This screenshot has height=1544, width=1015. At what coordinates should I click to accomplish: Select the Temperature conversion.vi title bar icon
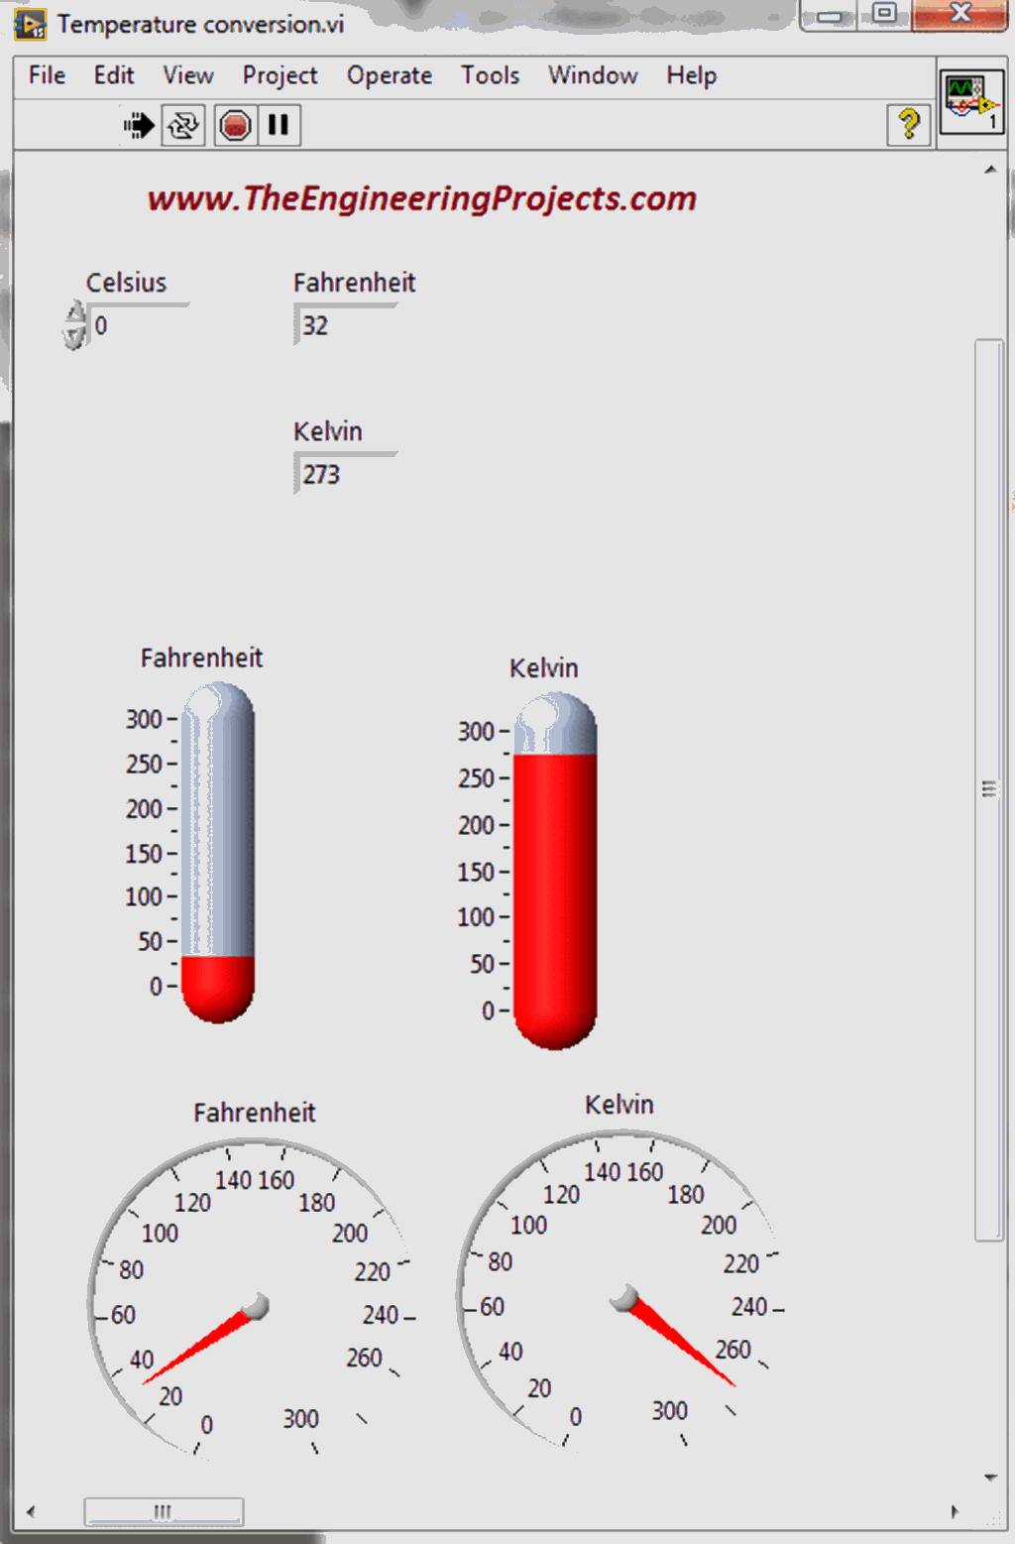tap(29, 23)
